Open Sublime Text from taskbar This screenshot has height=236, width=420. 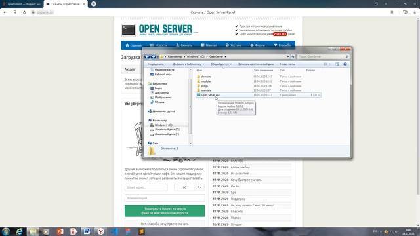coord(142,231)
